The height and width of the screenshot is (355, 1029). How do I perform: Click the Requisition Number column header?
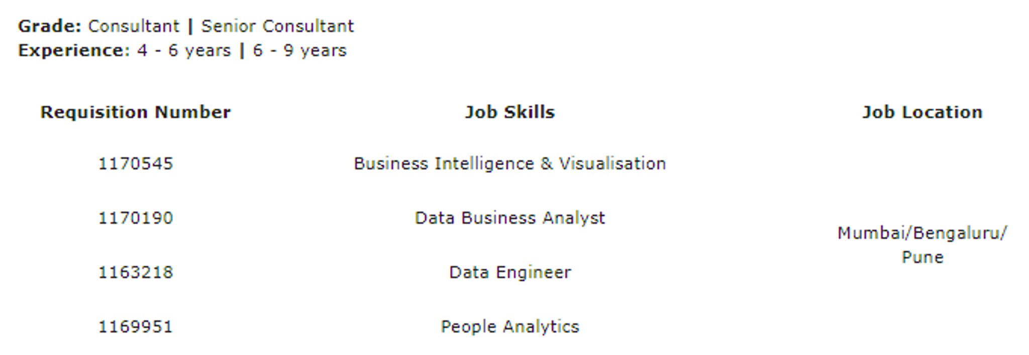(x=136, y=112)
